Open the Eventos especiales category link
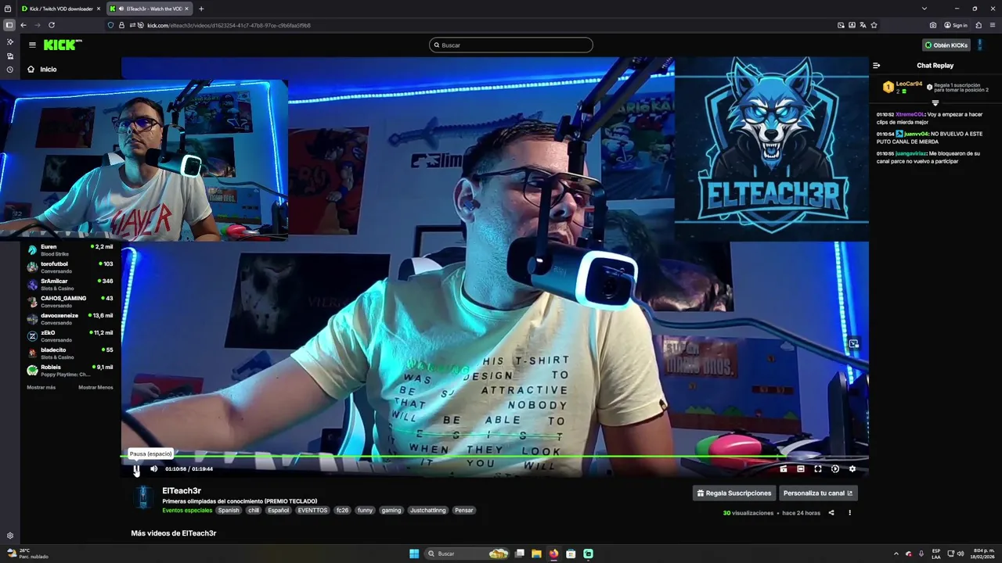This screenshot has height=563, width=1002. [x=187, y=511]
